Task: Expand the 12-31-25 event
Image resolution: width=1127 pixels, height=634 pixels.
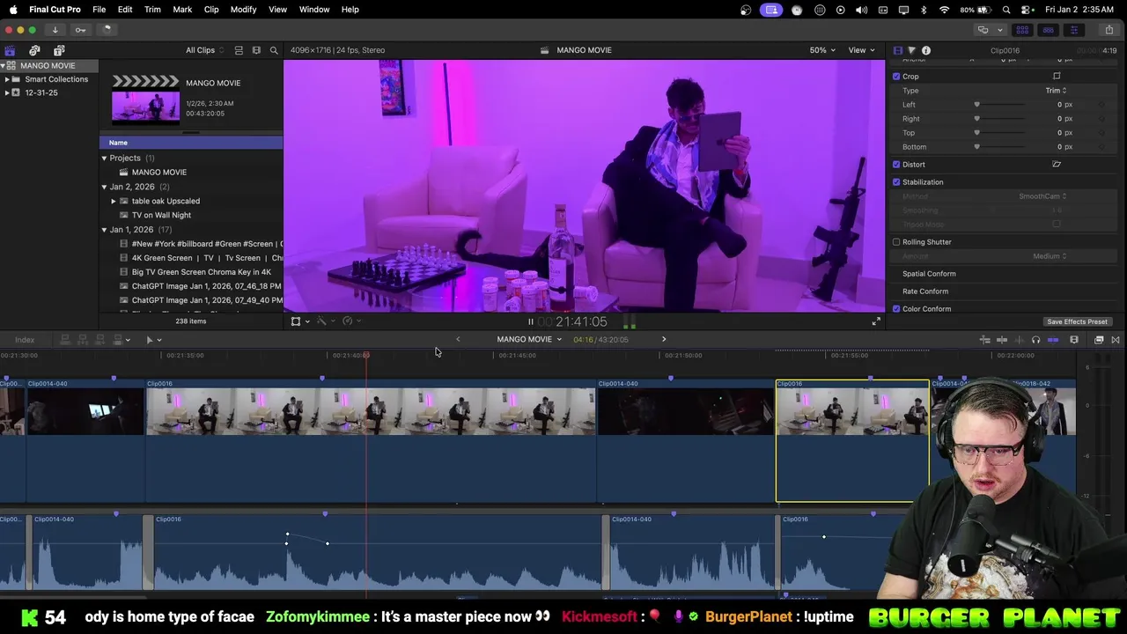Action: (x=7, y=92)
